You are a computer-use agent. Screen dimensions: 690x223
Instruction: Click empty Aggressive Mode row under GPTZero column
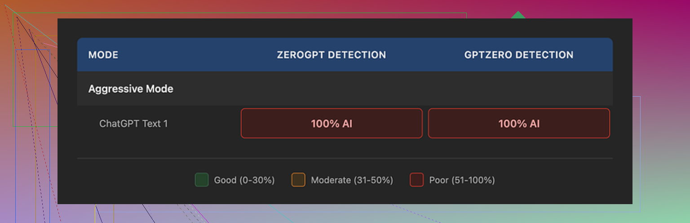click(519, 89)
